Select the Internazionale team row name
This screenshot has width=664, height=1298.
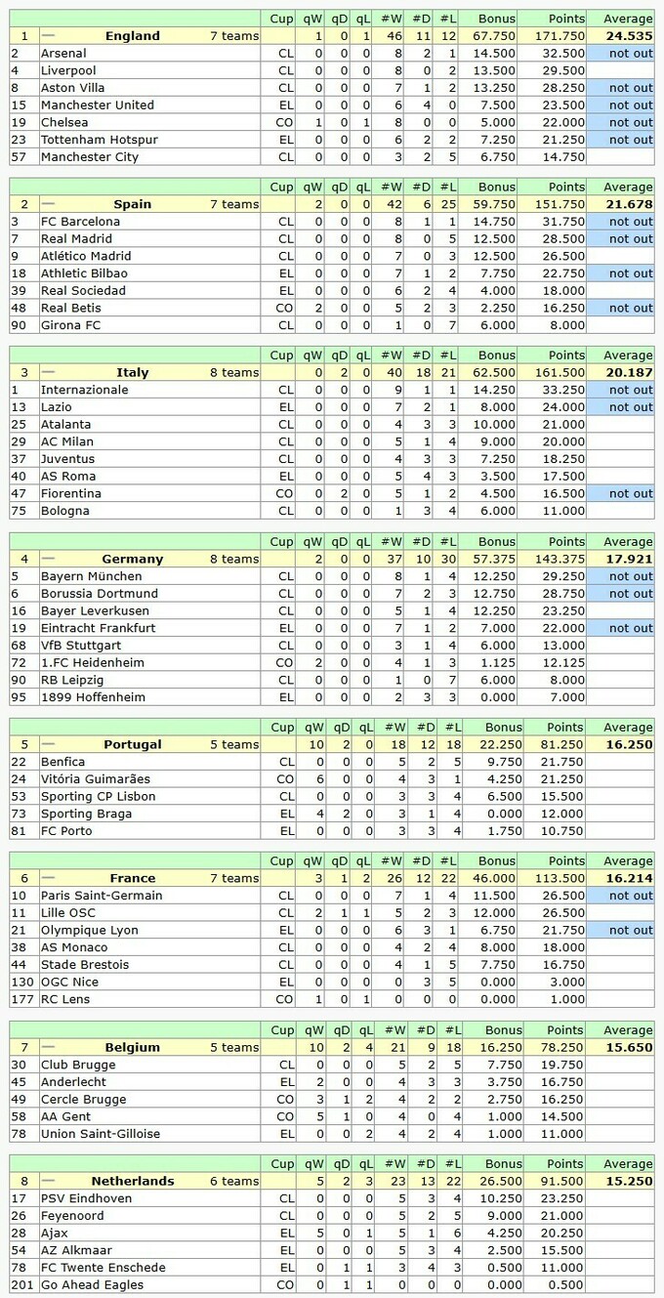[x=84, y=390]
